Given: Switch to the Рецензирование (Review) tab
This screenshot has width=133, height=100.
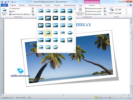Looking at the screenshot, I should [70, 5].
